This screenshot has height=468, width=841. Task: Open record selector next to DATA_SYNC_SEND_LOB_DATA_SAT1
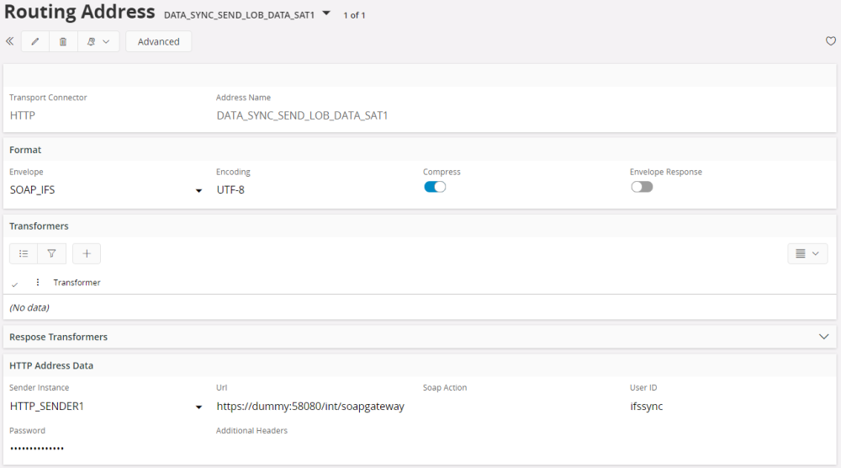[326, 13]
